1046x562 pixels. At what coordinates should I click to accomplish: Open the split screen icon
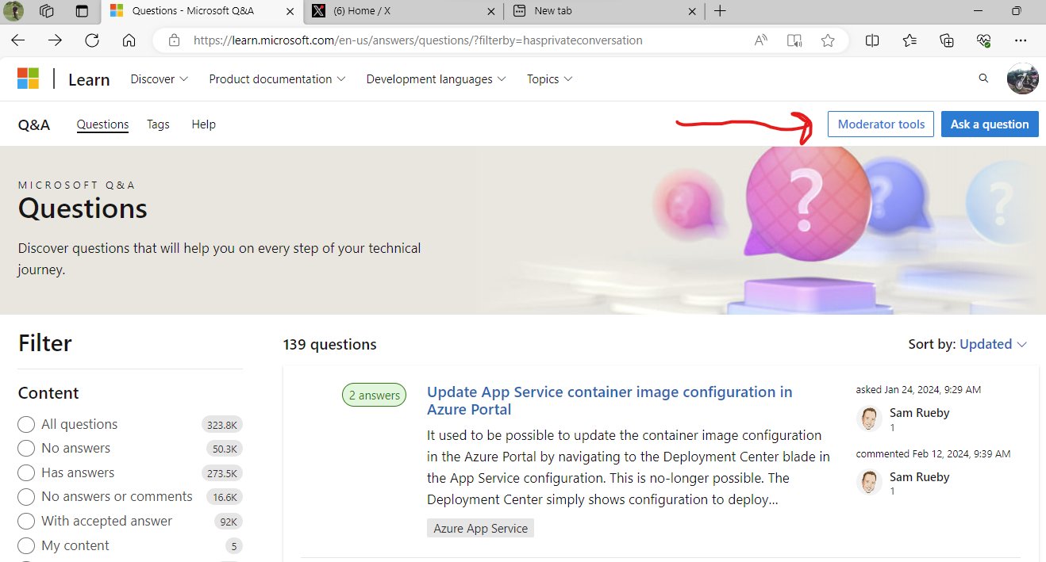click(x=872, y=40)
